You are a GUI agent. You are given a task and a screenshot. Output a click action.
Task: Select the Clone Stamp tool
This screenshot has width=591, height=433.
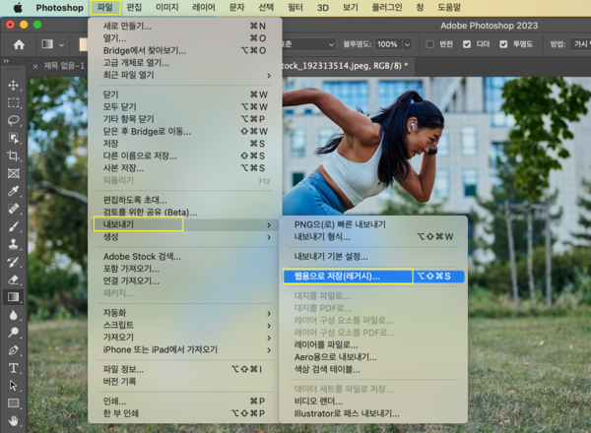(x=14, y=244)
